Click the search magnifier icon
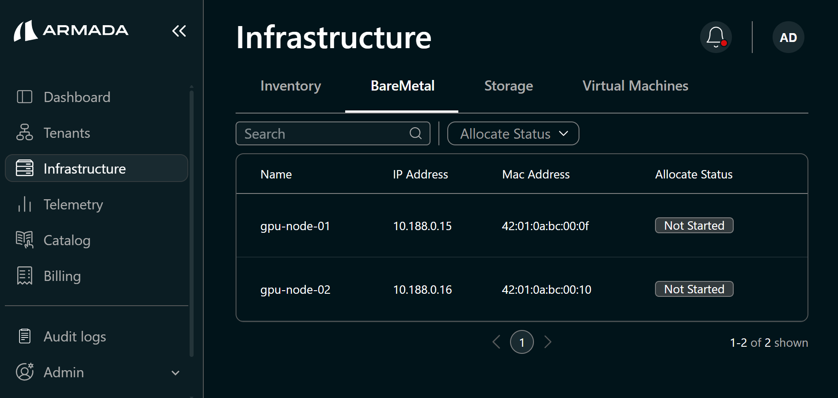Image resolution: width=838 pixels, height=398 pixels. [x=415, y=133]
